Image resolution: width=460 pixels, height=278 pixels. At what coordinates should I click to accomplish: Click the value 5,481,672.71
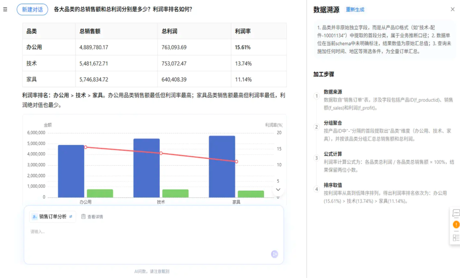94,63
